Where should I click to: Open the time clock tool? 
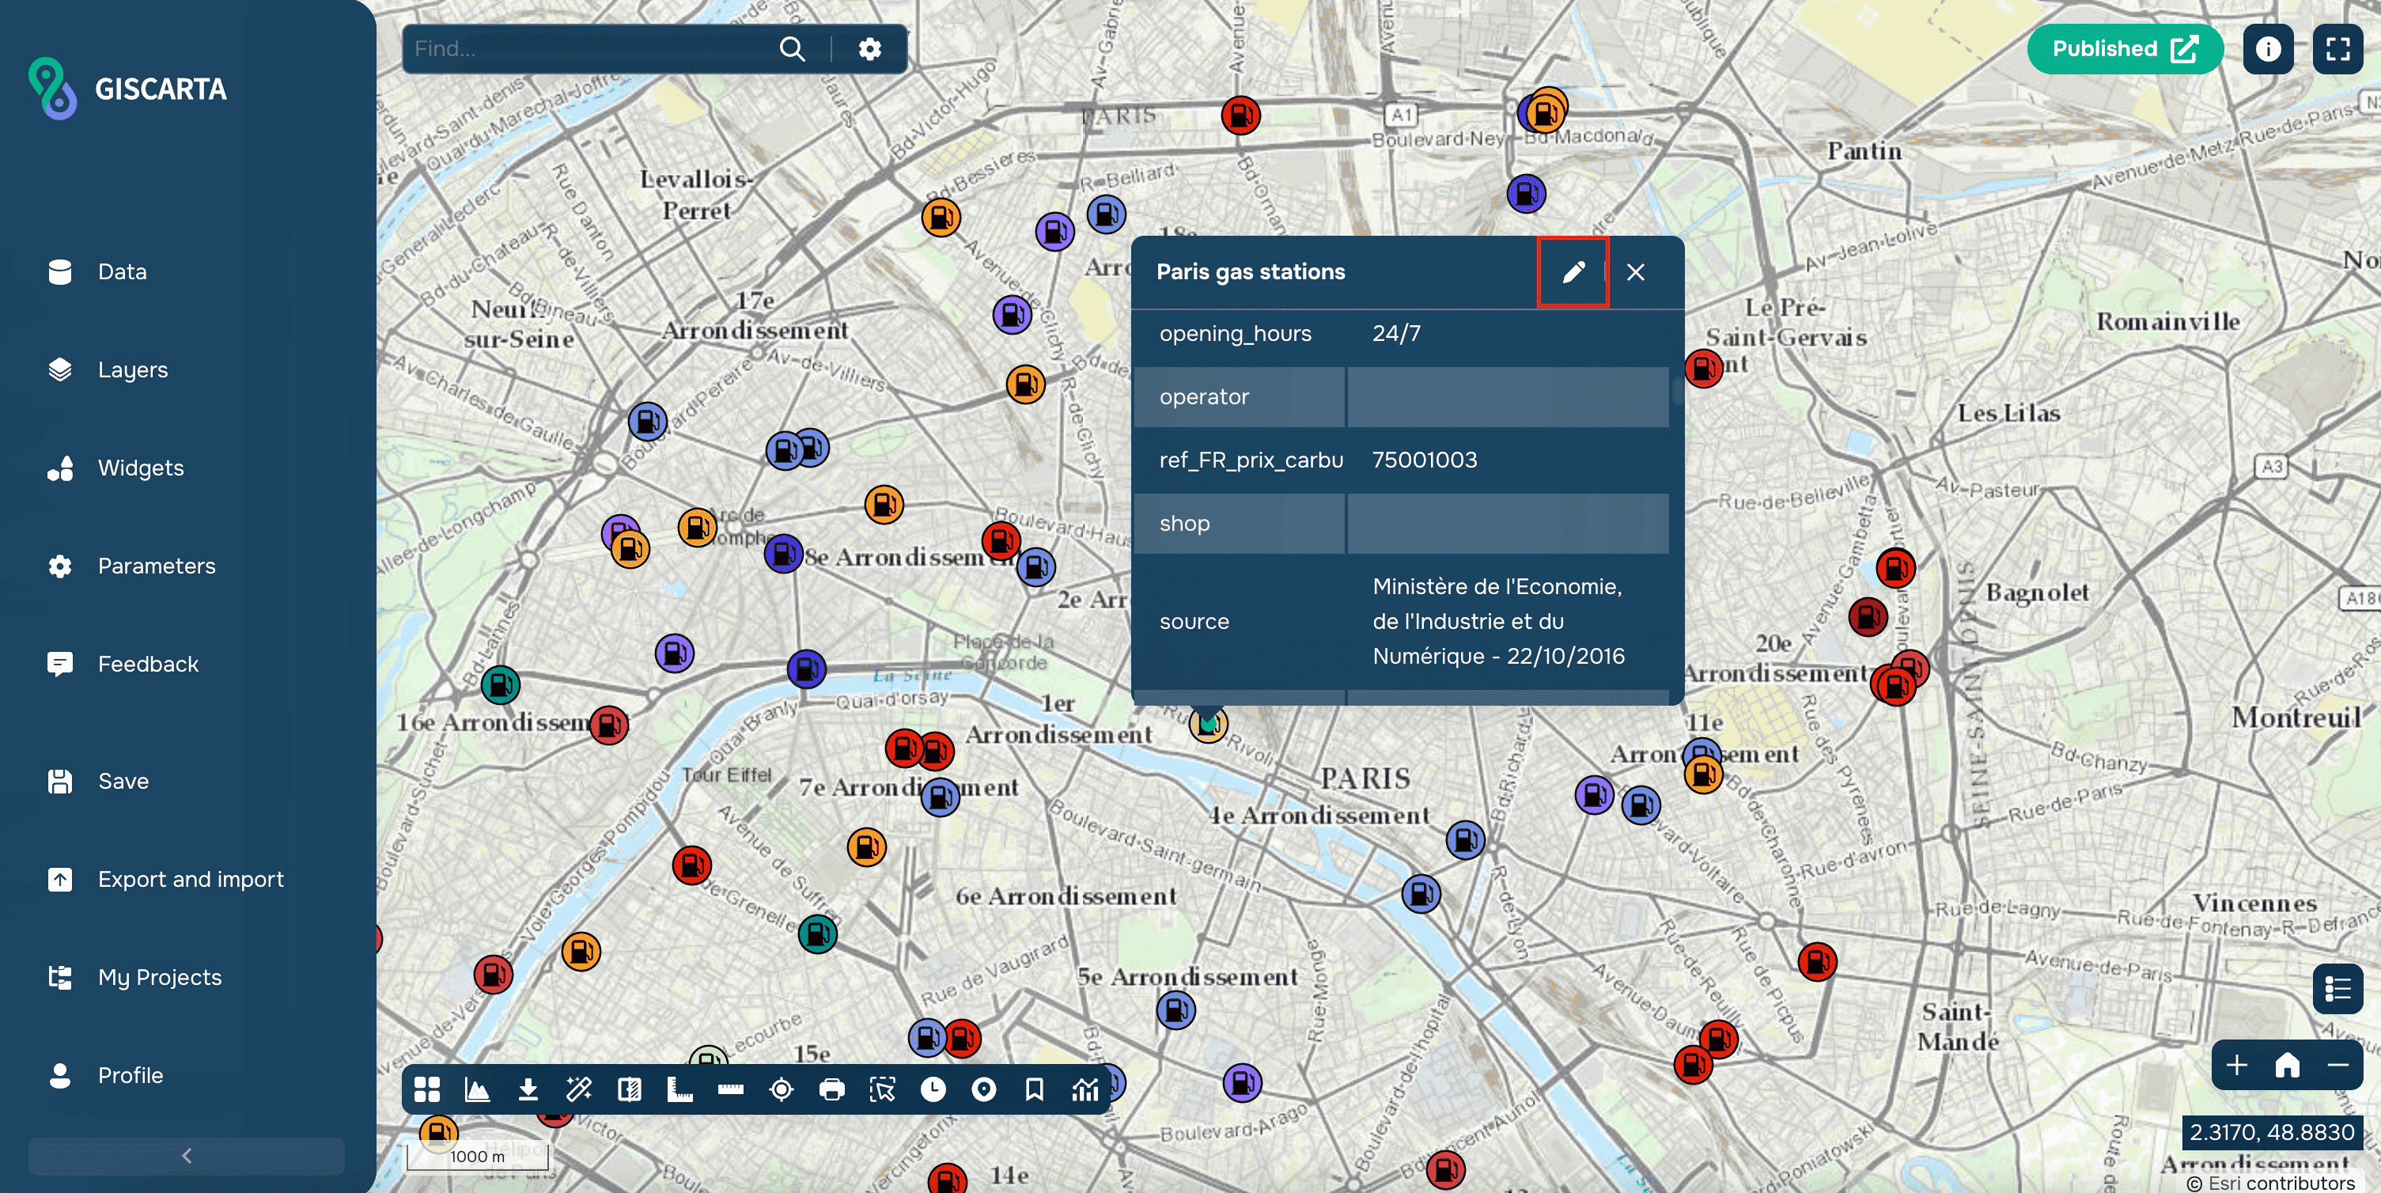click(x=933, y=1089)
